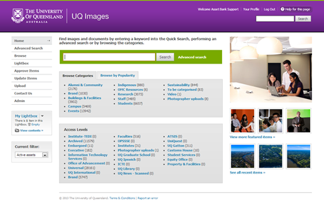Empty the lightbox via Empty link

(35, 124)
